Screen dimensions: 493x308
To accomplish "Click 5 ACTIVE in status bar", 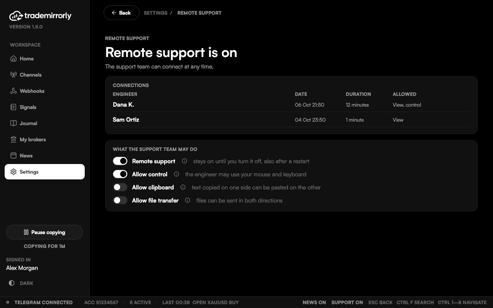I will click(140, 302).
